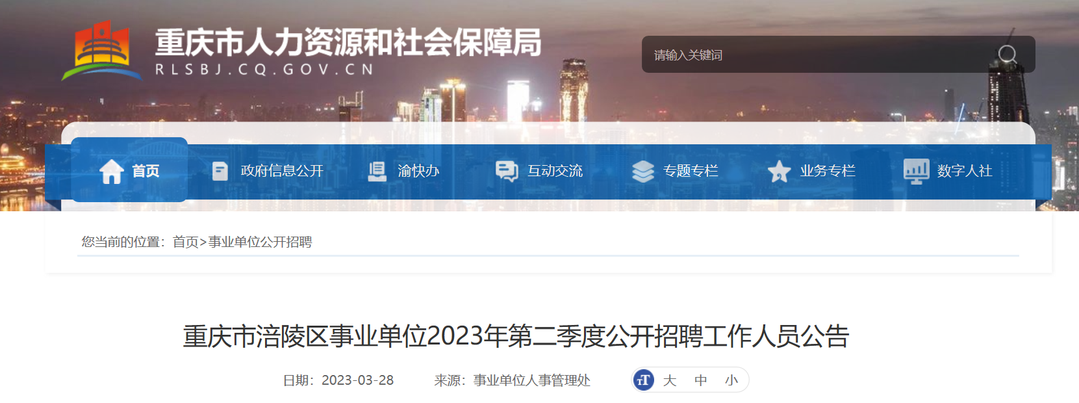The image size is (1079, 403).
Task: Click the 业务专栏 star icon
Action: [779, 172]
